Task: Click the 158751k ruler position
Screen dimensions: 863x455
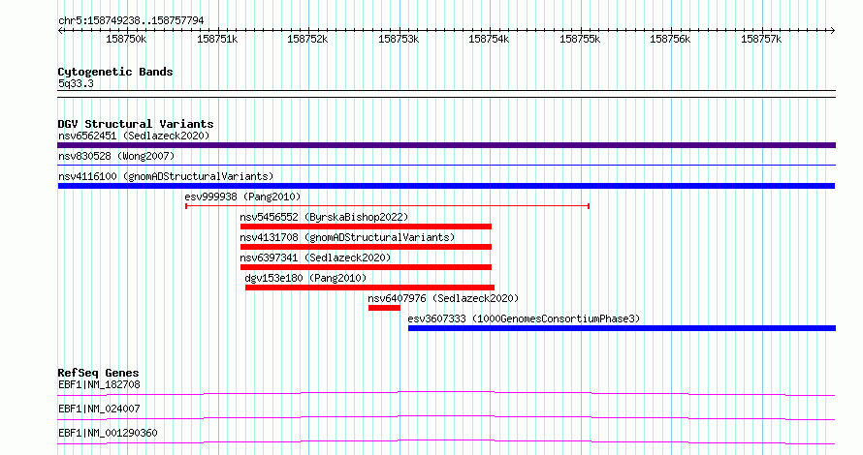Action: (x=217, y=39)
